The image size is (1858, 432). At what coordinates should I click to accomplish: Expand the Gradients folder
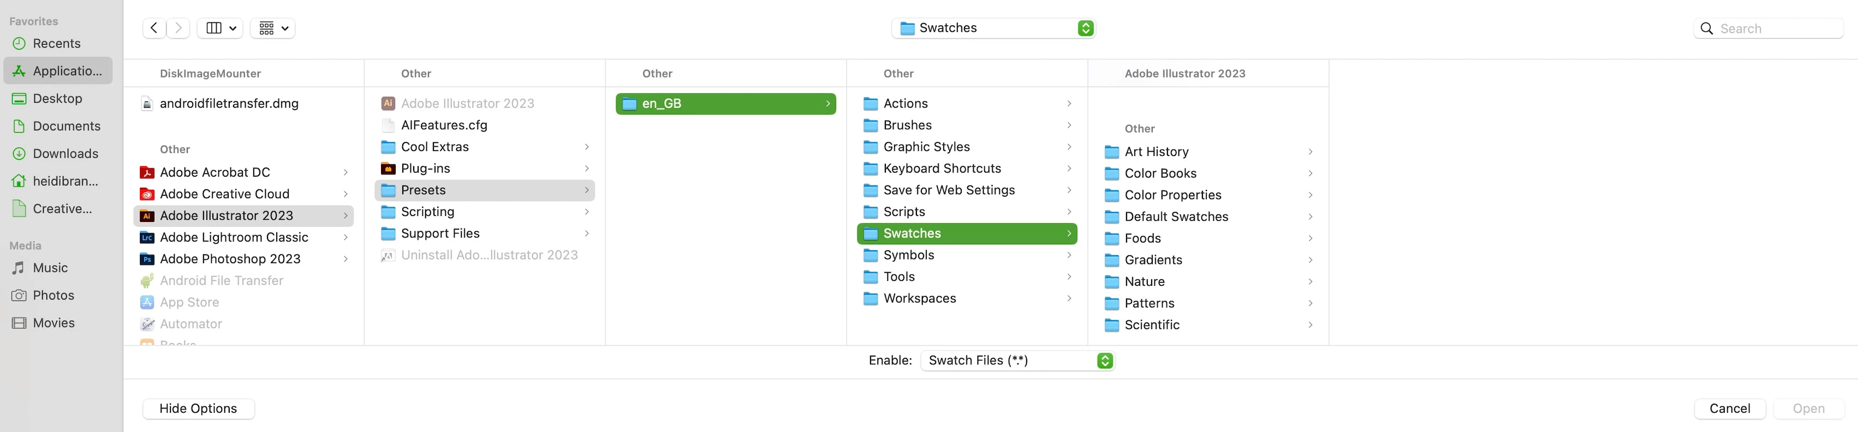[x=1310, y=260]
